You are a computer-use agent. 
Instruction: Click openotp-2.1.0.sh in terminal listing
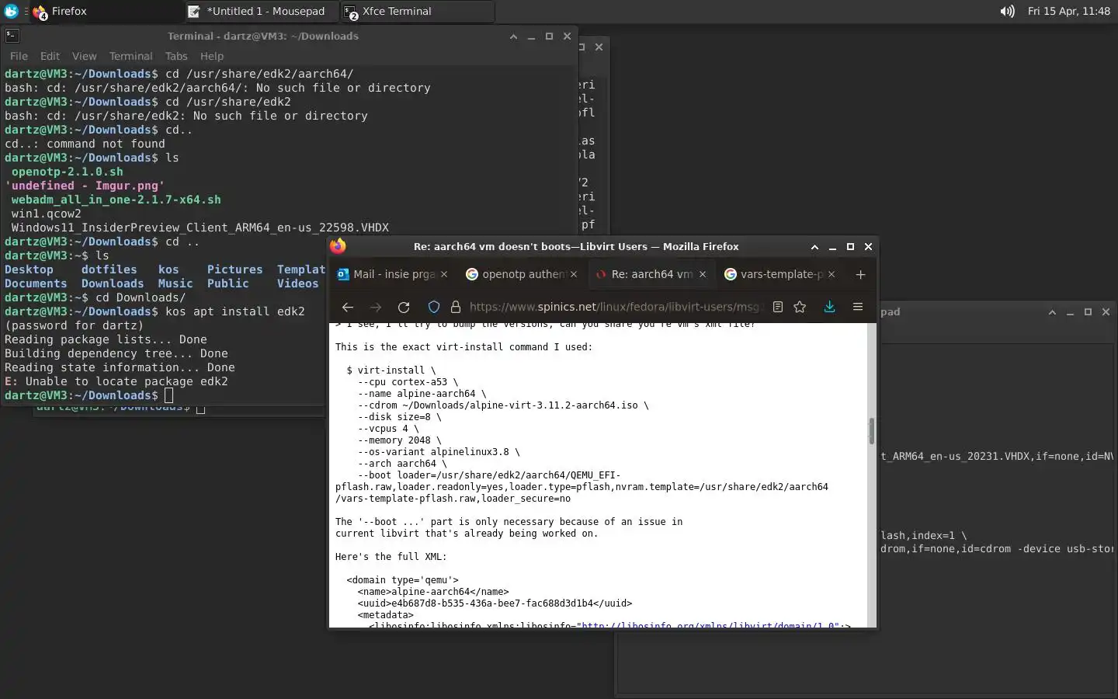[67, 172]
